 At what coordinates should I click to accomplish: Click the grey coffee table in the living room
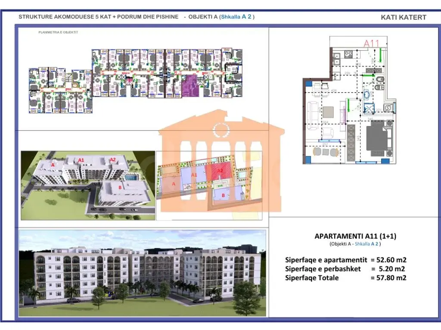click(328, 112)
